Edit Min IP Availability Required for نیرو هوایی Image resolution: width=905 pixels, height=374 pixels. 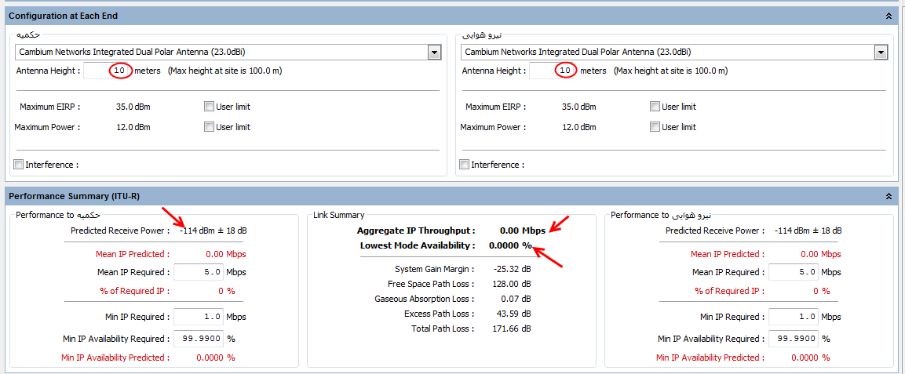click(794, 339)
